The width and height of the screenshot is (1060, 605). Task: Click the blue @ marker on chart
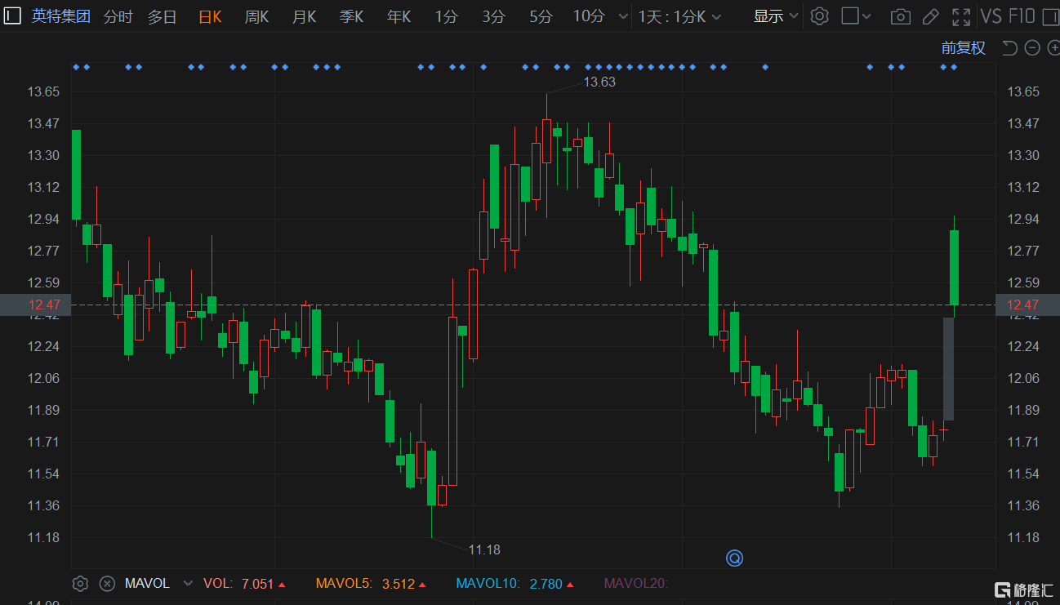734,558
